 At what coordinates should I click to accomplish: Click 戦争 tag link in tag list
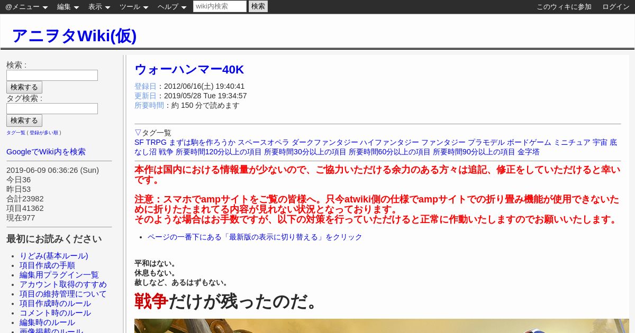click(x=166, y=152)
